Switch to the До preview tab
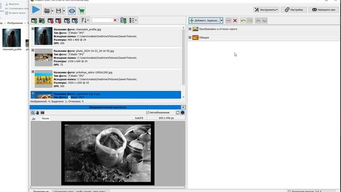This screenshot has height=192, width=341. click(x=34, y=118)
